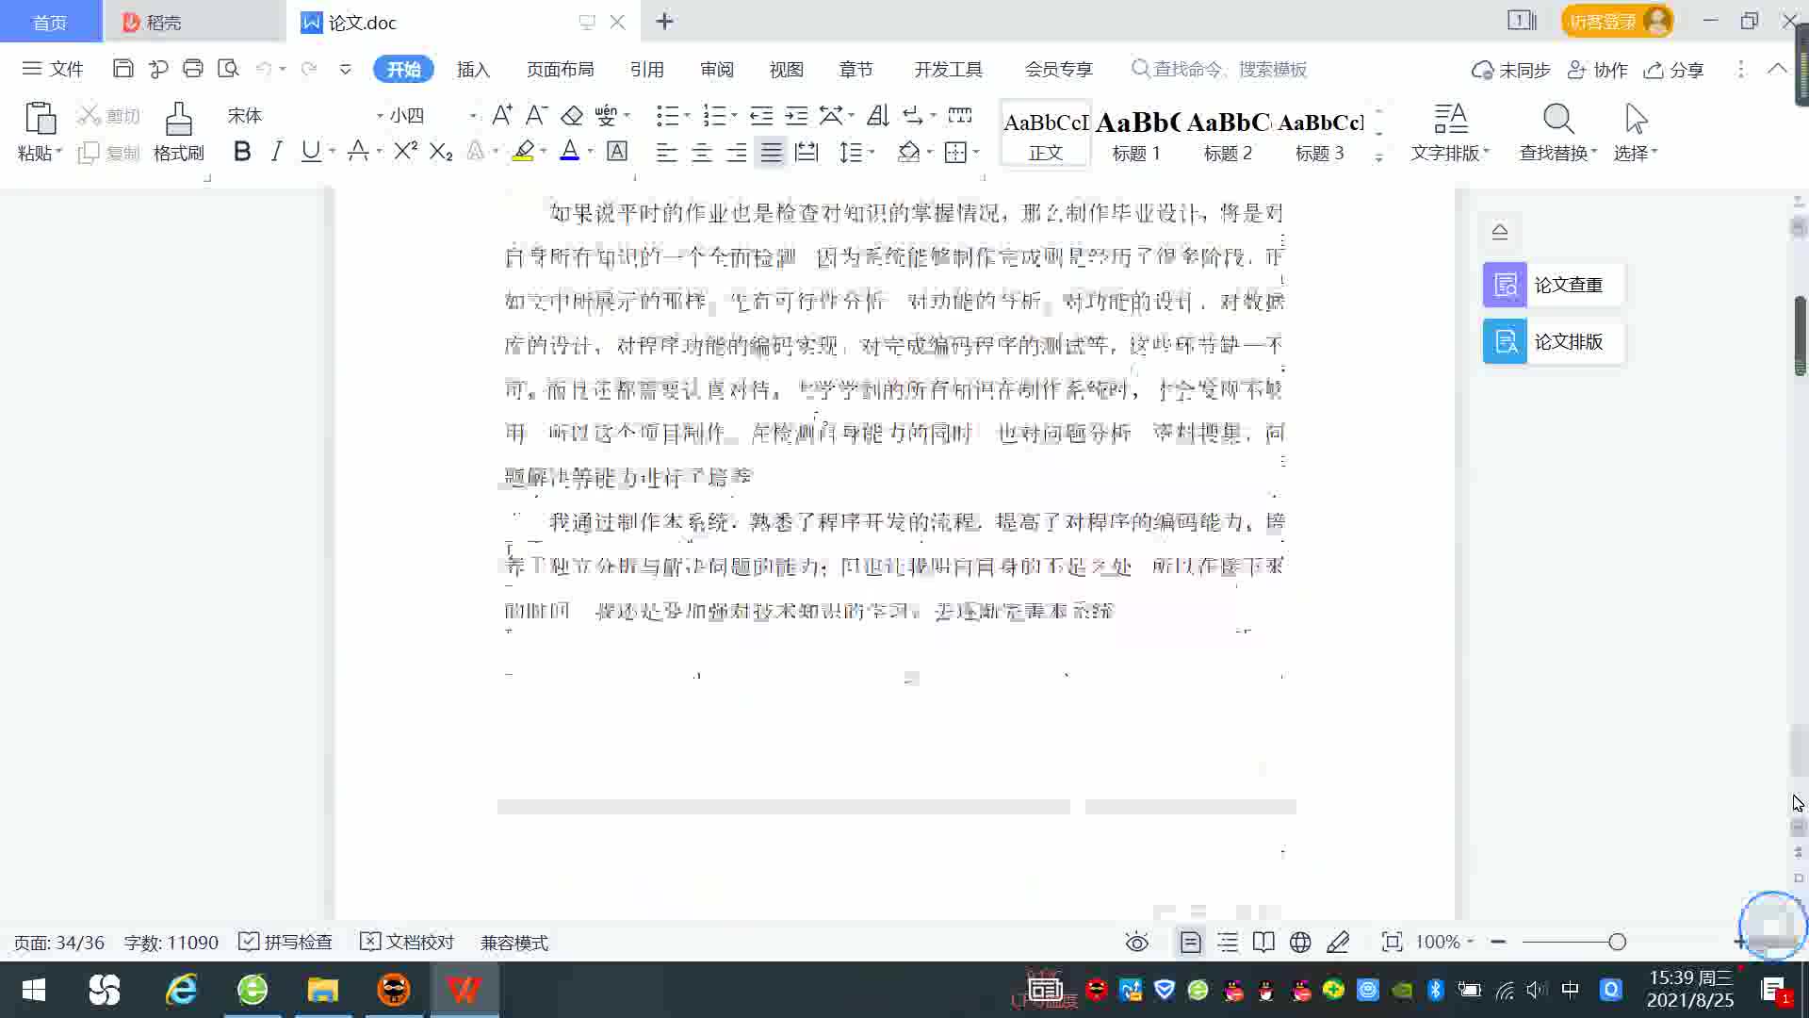Toggle spell check (拼写检查) in status bar
Viewport: 1809px width, 1018px height.
(x=285, y=942)
